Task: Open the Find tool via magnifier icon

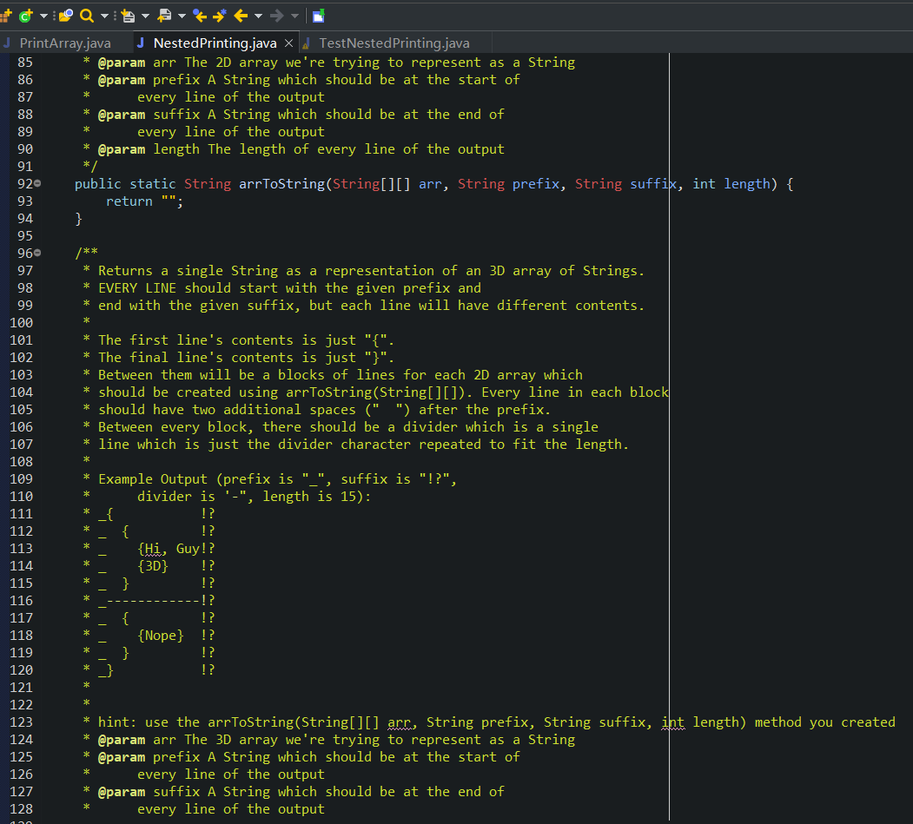Action: (x=87, y=15)
